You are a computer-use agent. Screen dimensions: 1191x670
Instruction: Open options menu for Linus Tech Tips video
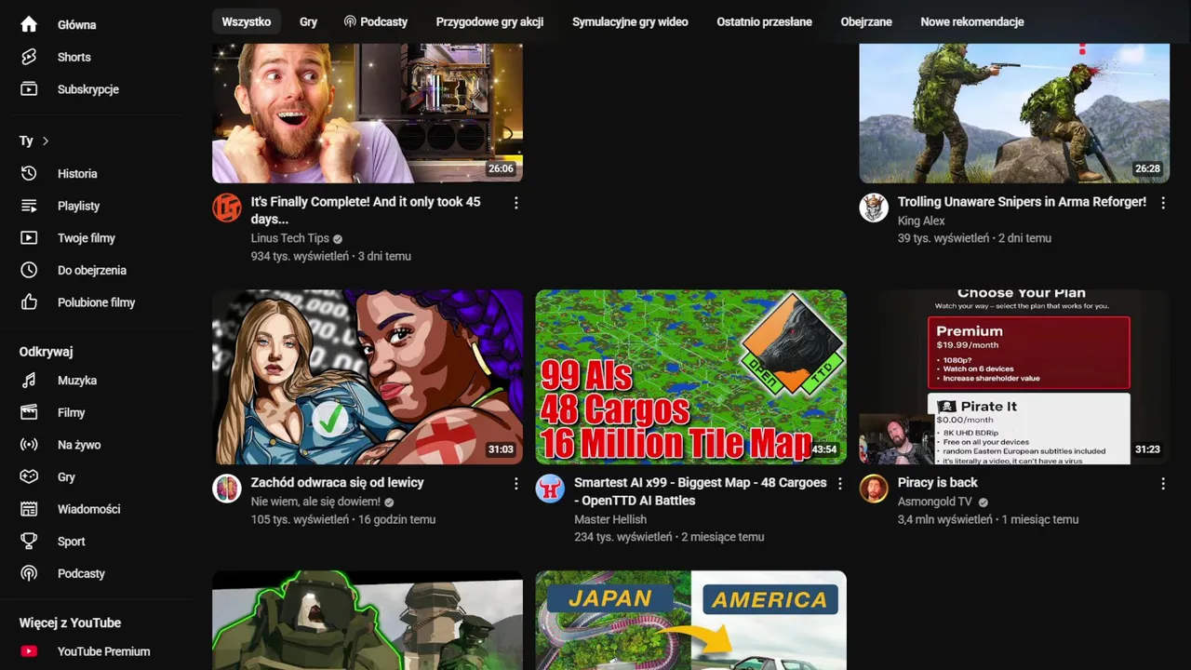[x=515, y=203]
